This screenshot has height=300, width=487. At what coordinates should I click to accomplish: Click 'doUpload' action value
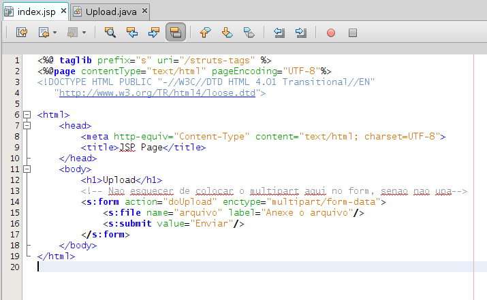(190, 202)
